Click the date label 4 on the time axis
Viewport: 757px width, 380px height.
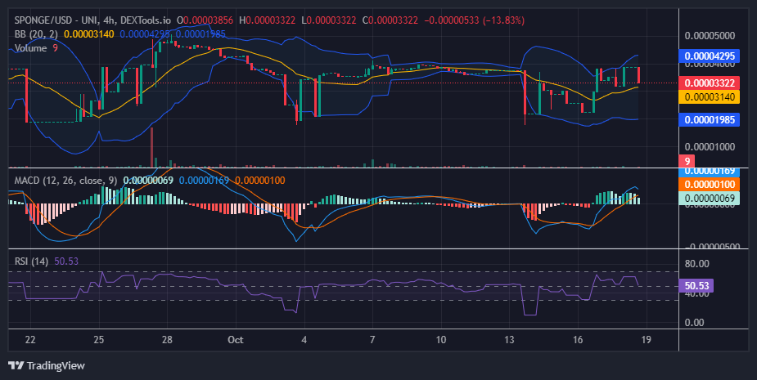[x=304, y=339]
